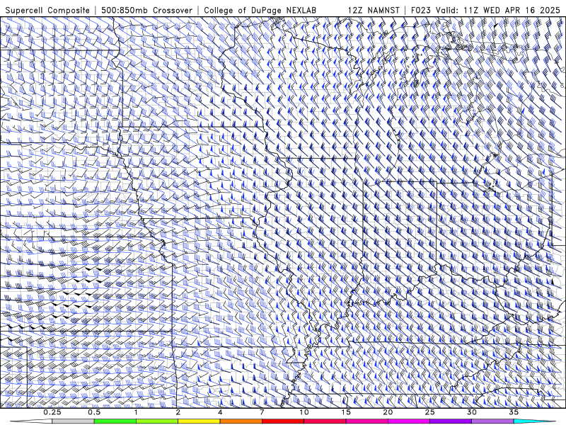Click the "20" scale label

click(388, 412)
